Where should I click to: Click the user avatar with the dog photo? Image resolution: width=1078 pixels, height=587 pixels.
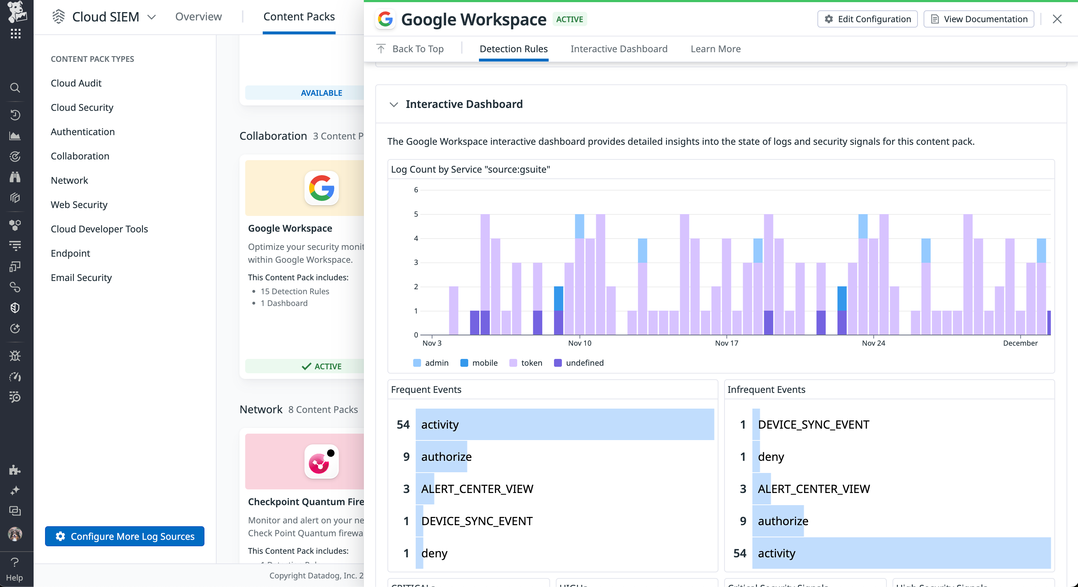[15, 535]
